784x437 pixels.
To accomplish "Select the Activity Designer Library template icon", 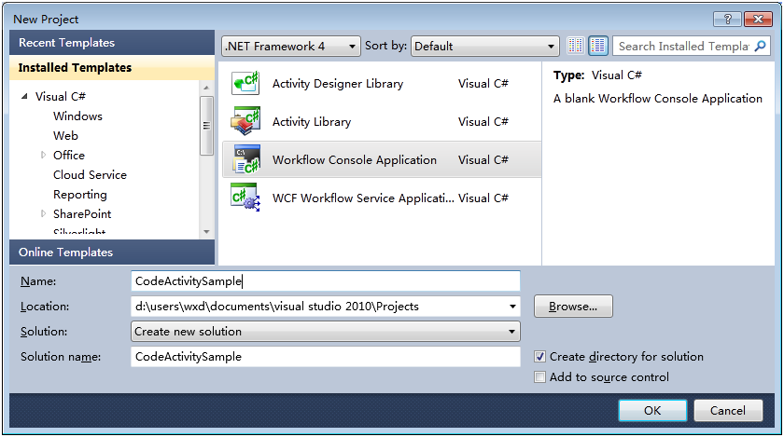I will 245,83.
